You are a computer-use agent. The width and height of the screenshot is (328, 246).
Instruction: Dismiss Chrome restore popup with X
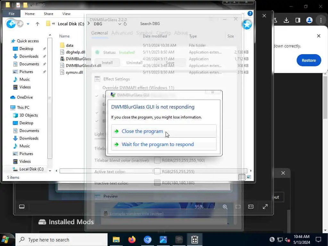tap(319, 36)
